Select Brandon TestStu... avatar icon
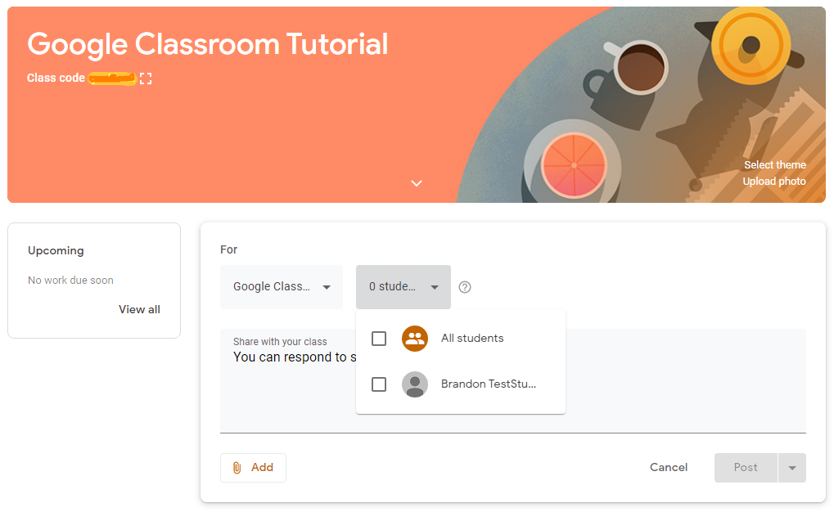This screenshot has width=834, height=512. [415, 384]
